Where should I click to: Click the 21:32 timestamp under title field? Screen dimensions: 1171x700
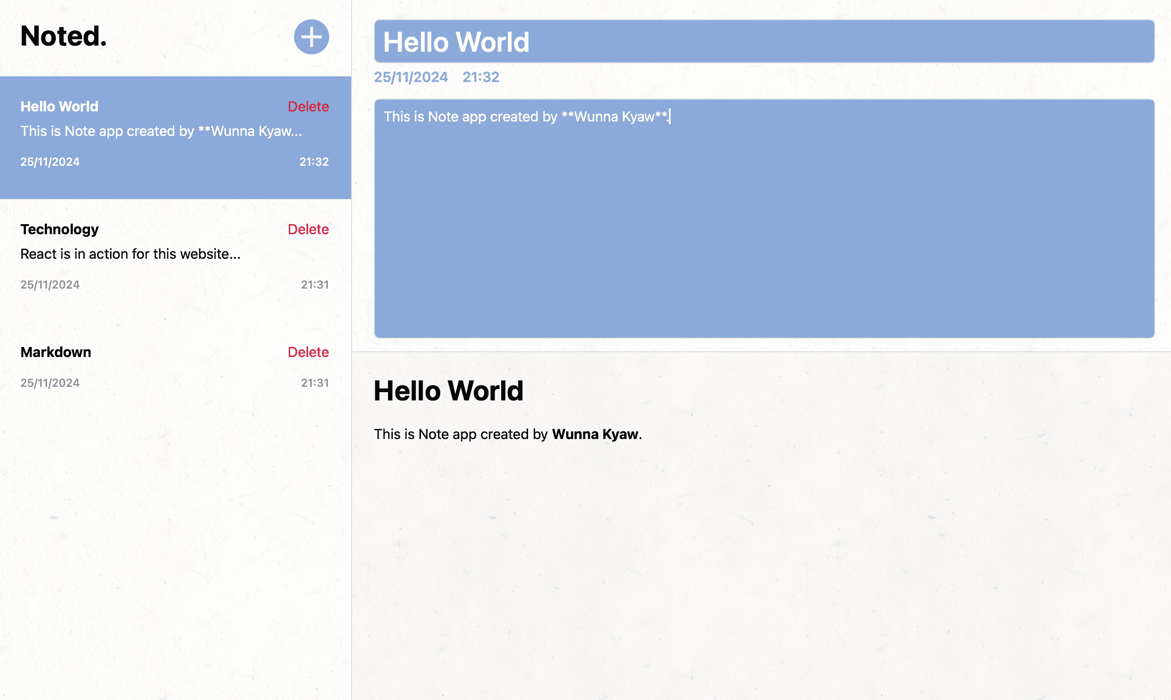(x=481, y=77)
